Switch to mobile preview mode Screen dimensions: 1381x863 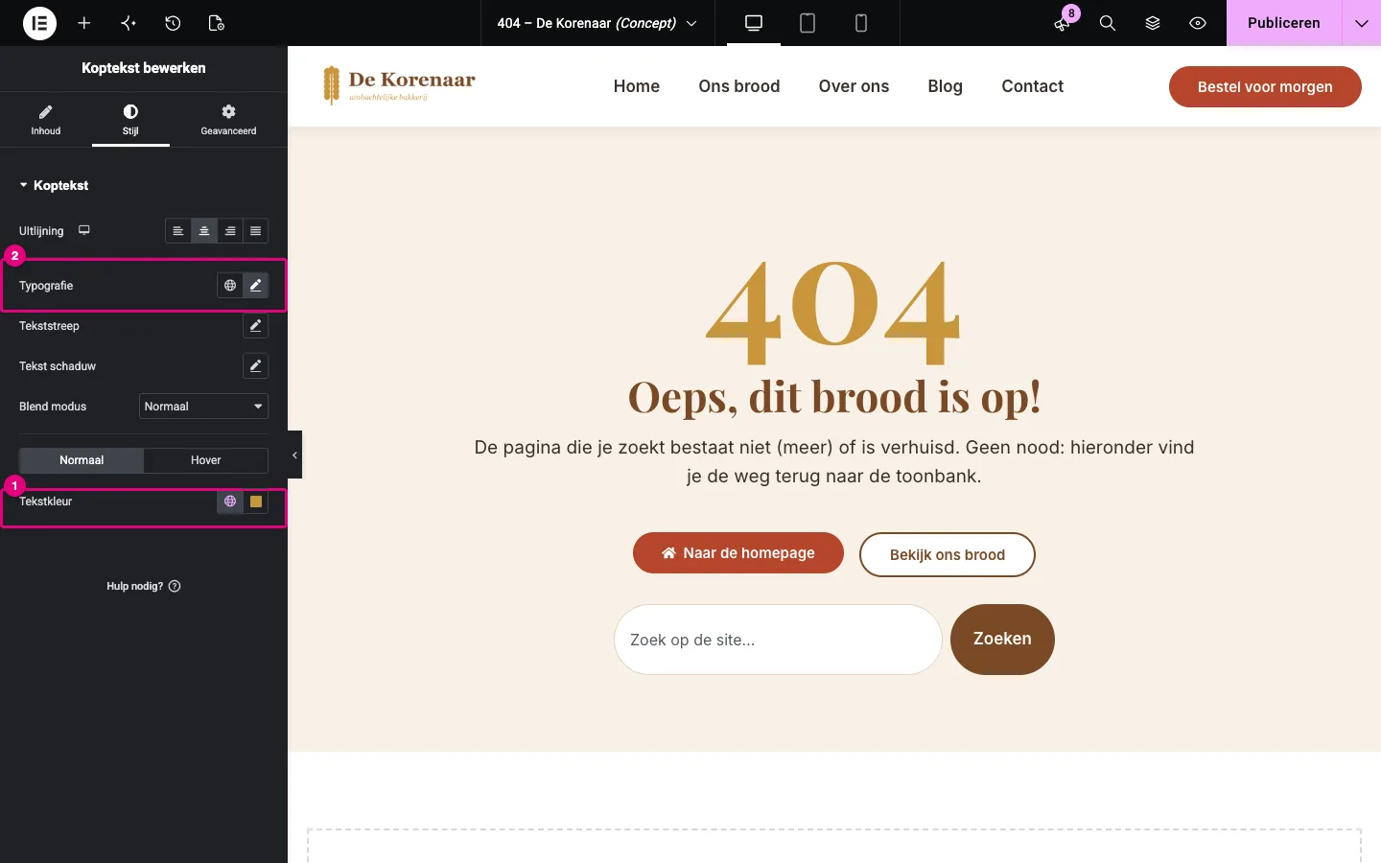point(861,23)
